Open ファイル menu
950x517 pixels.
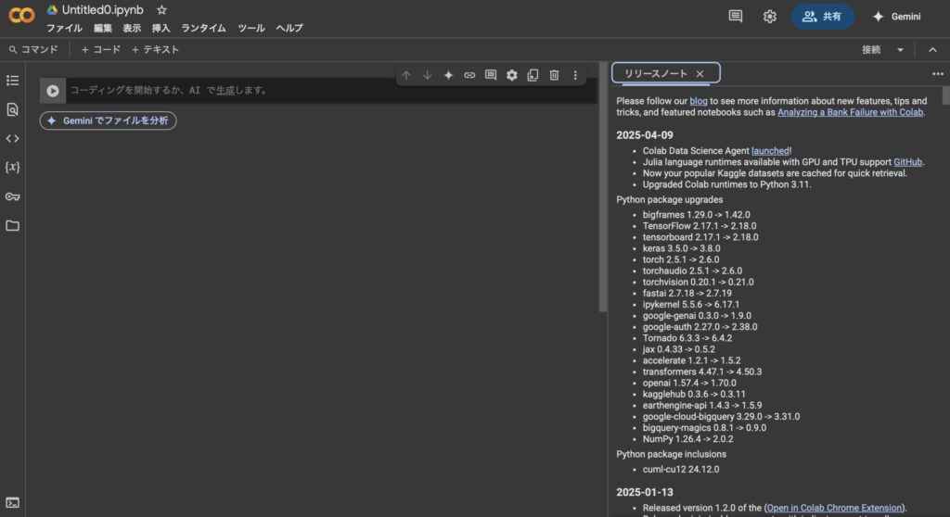coord(64,28)
